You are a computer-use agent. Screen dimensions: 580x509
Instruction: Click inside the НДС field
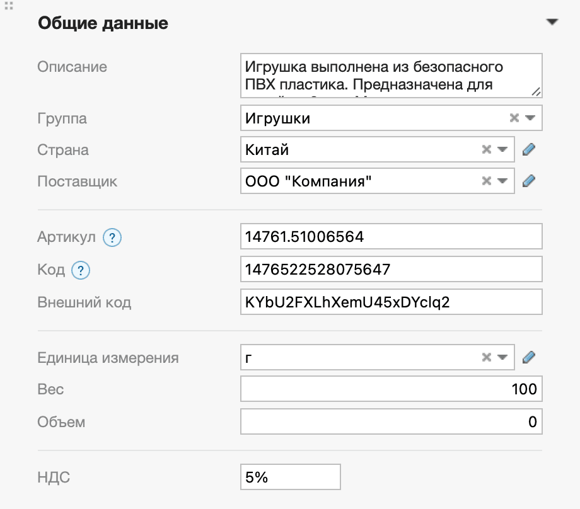pos(290,477)
